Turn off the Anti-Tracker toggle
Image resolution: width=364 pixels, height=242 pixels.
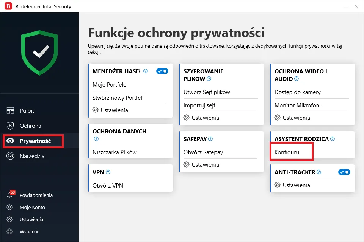coord(344,172)
